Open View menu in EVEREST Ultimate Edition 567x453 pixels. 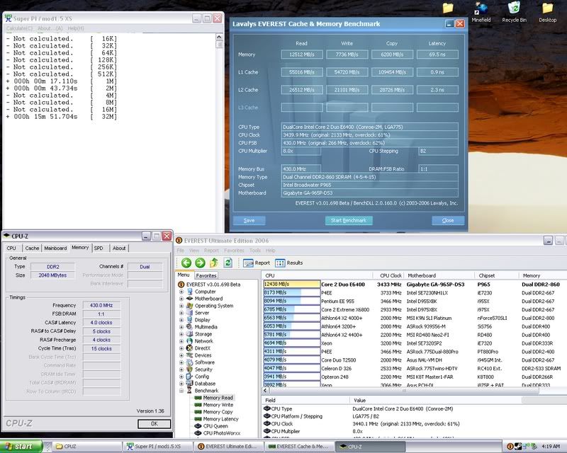194,251
